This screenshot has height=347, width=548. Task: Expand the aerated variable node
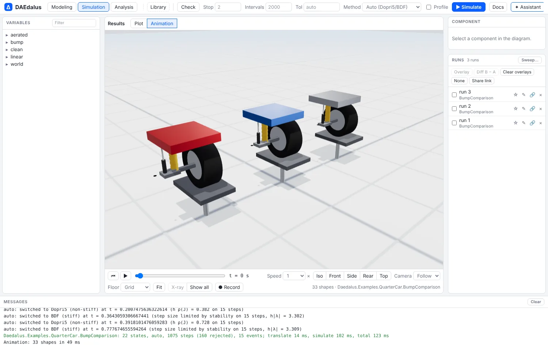pos(7,35)
